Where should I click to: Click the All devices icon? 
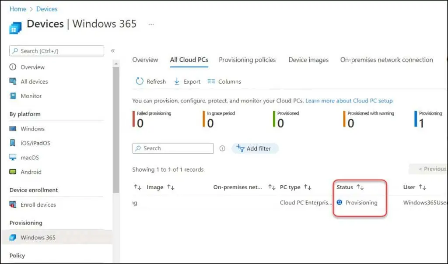tap(13, 81)
